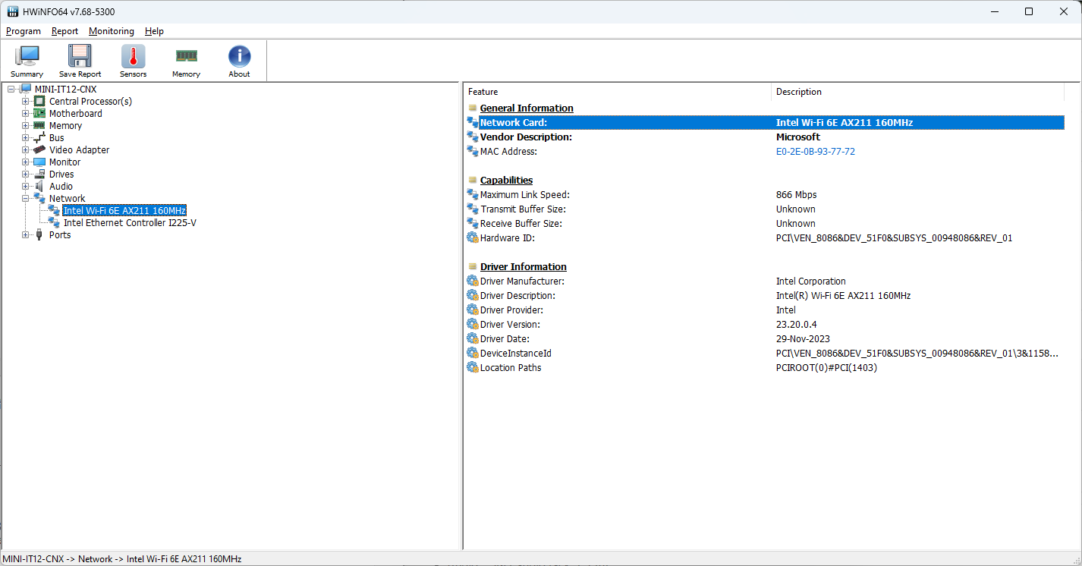Open the Report menu
This screenshot has width=1082, height=566.
point(64,31)
